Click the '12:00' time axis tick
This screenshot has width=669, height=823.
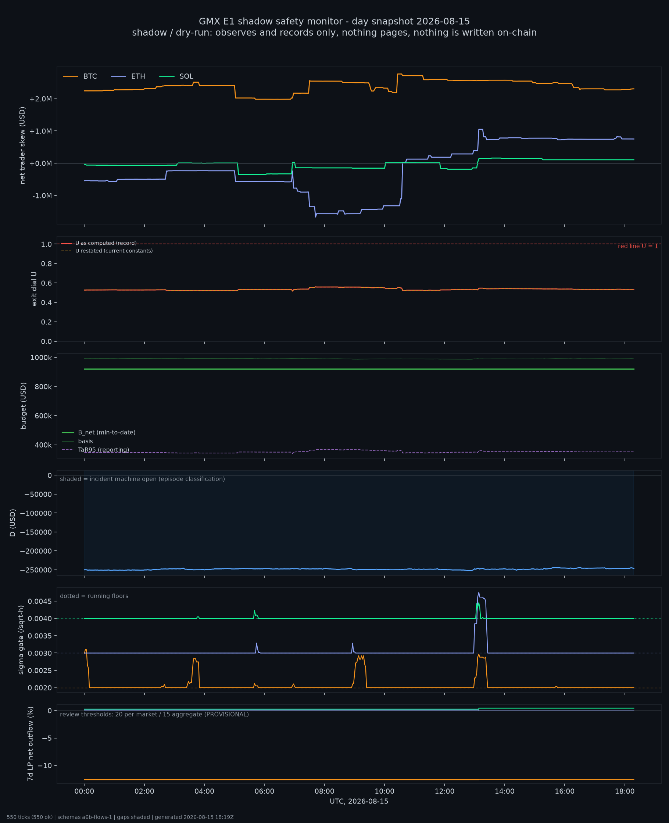pyautogui.click(x=444, y=792)
